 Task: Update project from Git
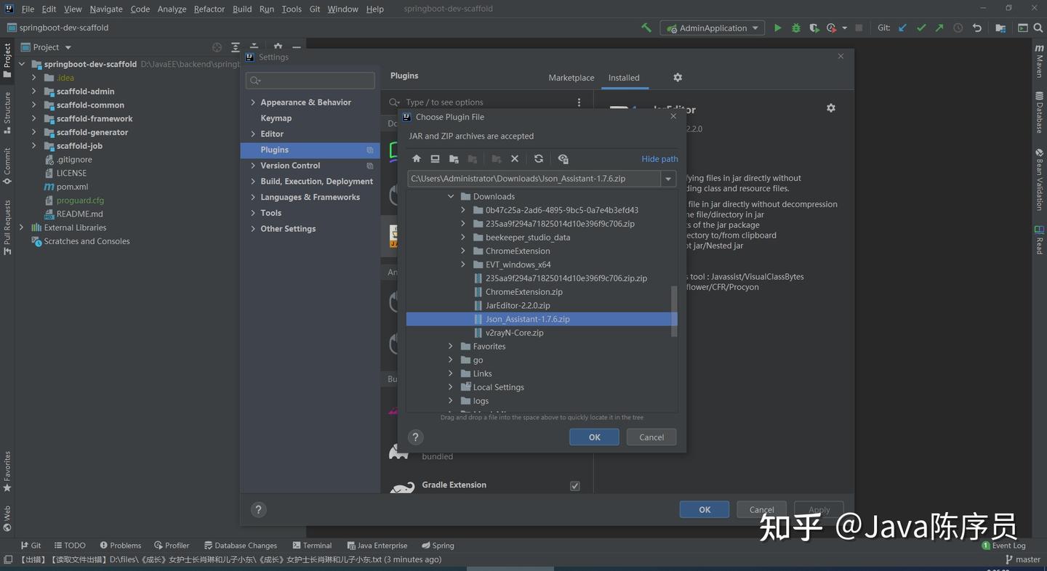pyautogui.click(x=902, y=28)
